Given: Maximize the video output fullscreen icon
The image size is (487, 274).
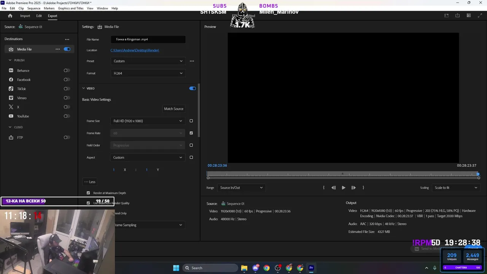Looking at the screenshot, I should [x=479, y=16].
